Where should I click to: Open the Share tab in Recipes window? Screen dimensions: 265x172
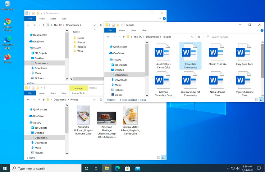[x=133, y=30]
